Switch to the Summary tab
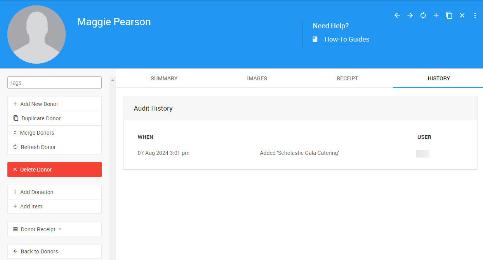Screen dimensions: 483x260 click(x=164, y=78)
